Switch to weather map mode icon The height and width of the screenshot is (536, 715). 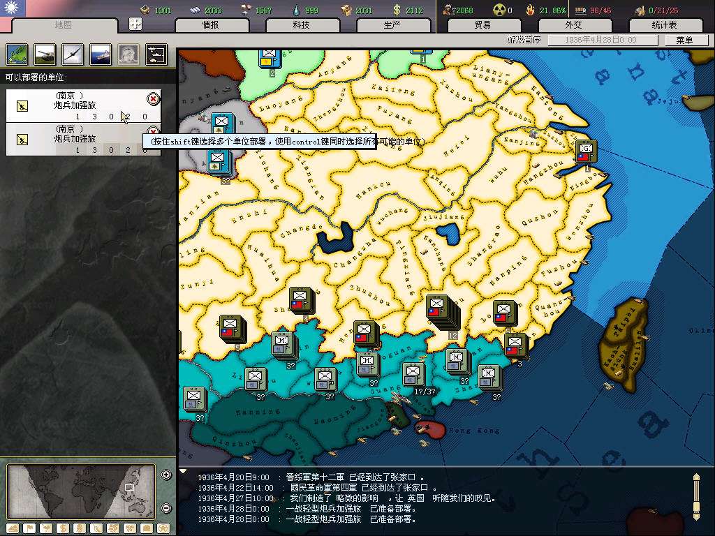46,529
